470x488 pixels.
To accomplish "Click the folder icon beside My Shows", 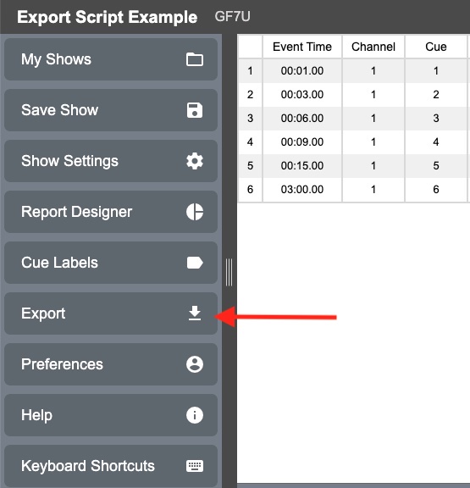I will [195, 59].
